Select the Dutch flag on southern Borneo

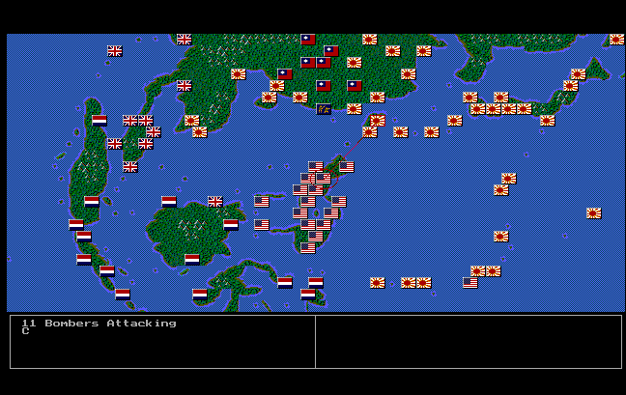(192, 260)
